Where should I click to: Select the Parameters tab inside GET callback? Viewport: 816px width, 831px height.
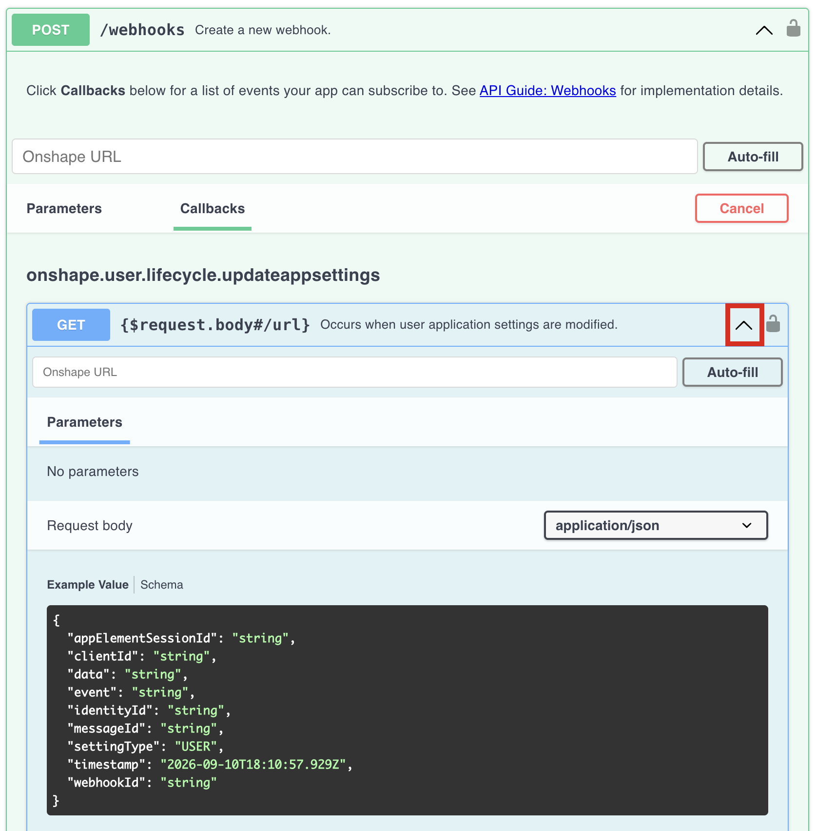coord(84,422)
